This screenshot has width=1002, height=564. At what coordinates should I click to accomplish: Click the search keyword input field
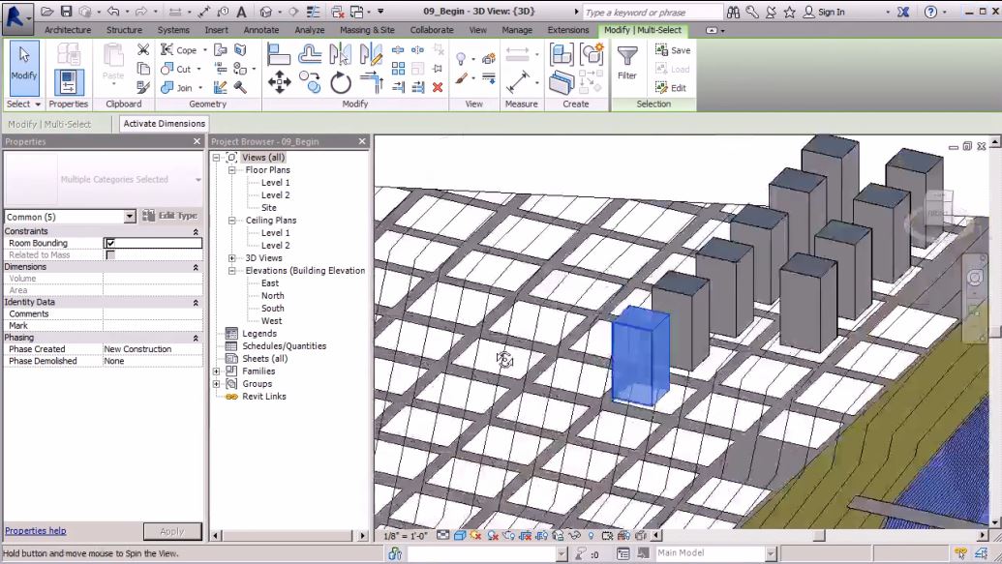coord(652,13)
